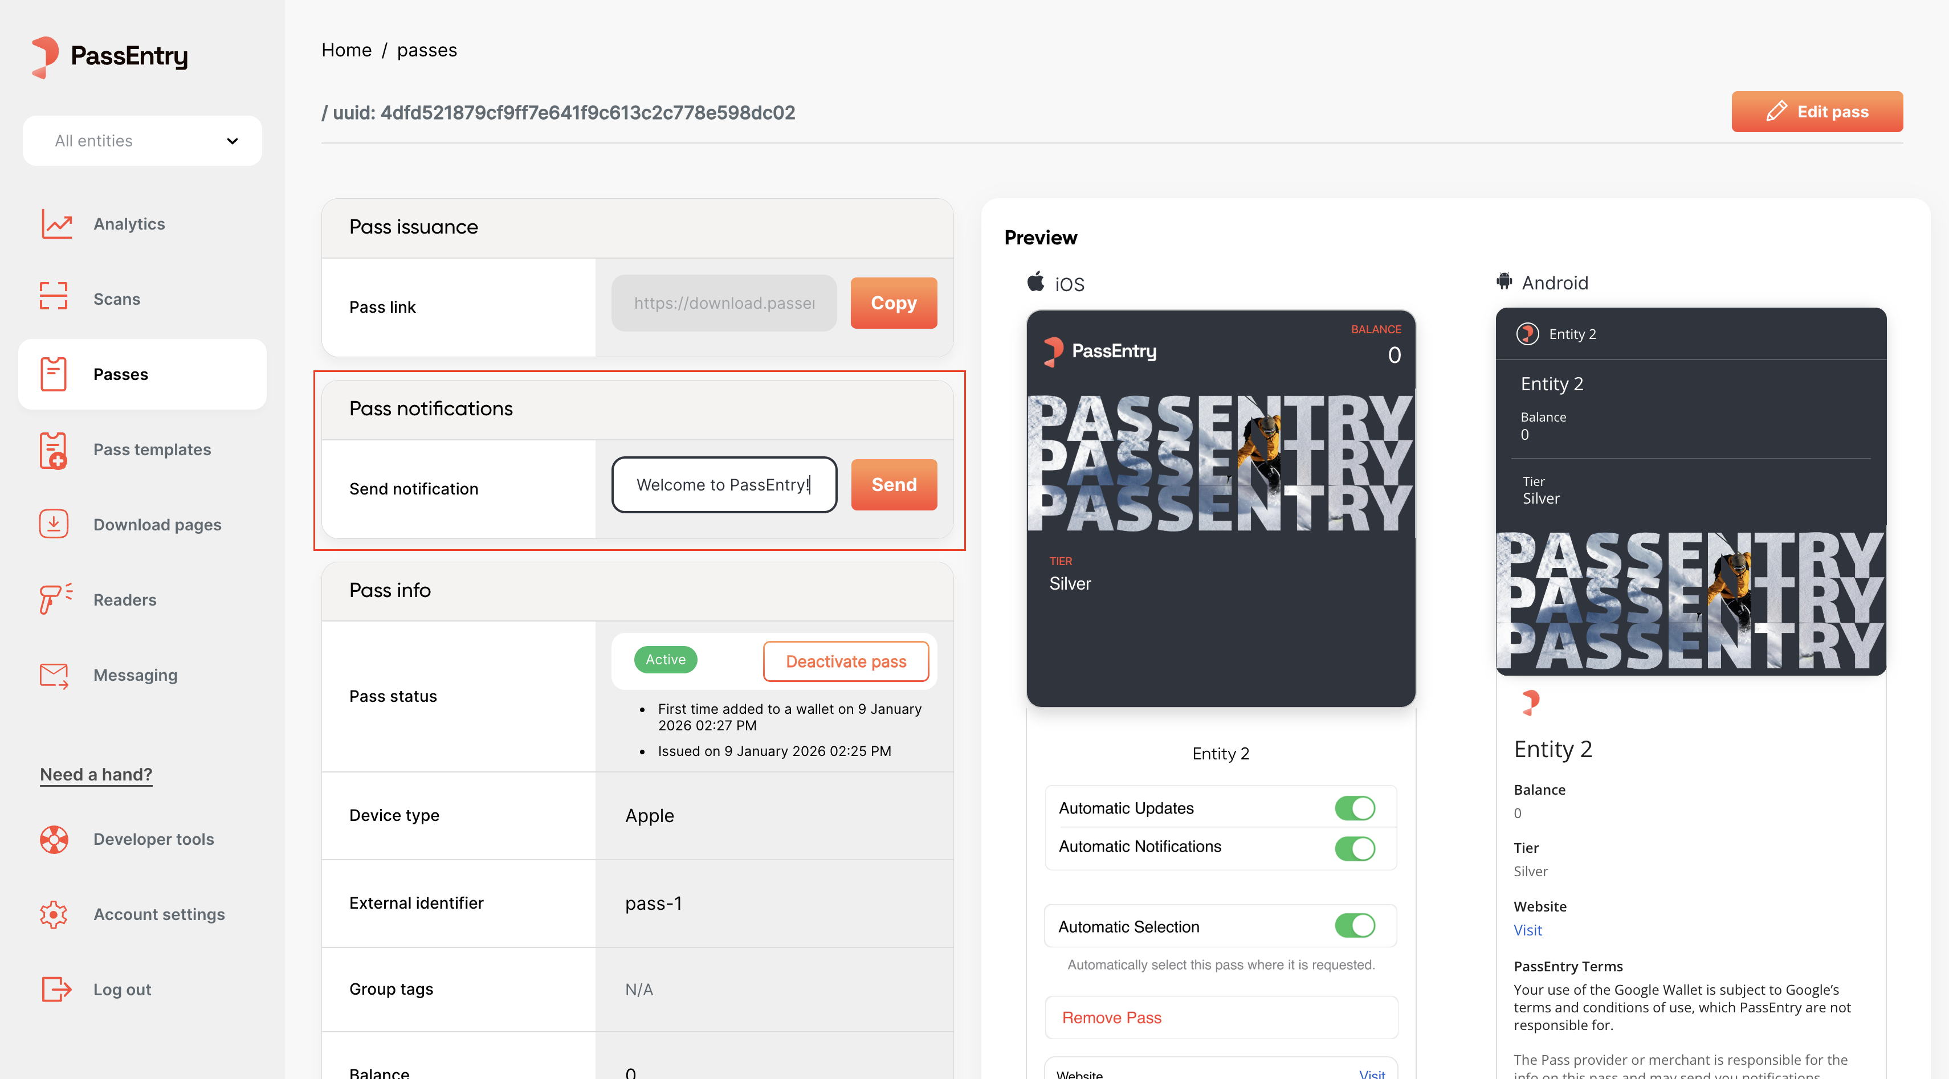1949x1079 pixels.
Task: Disable the Automatic Notifications toggle
Action: [x=1353, y=848]
